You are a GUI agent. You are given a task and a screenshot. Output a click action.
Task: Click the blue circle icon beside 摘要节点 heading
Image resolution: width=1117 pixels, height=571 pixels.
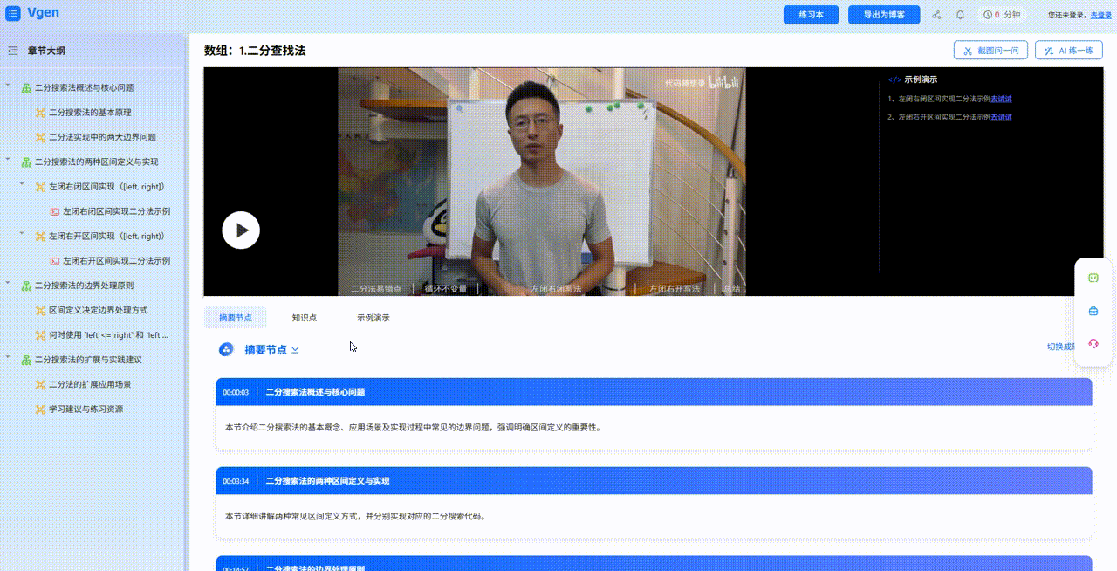[226, 349]
